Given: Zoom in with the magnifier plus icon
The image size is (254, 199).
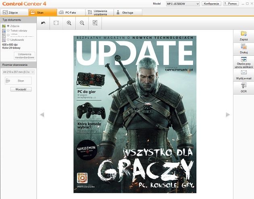Looking at the screenshot, I should [x=69, y=23].
